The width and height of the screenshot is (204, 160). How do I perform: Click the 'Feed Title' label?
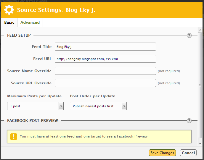[42, 47]
